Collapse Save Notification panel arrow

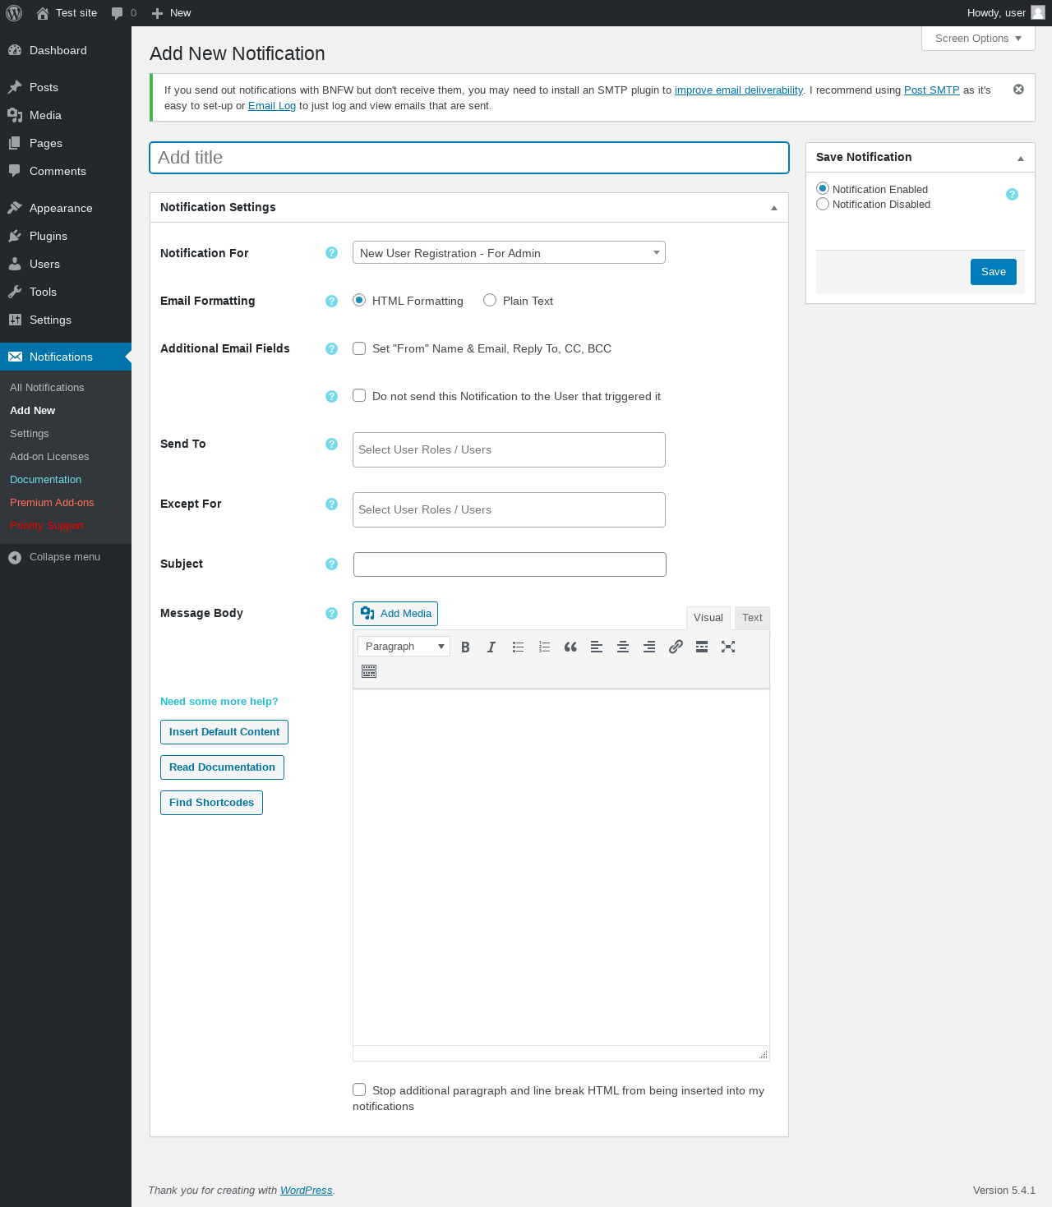[x=1020, y=158]
